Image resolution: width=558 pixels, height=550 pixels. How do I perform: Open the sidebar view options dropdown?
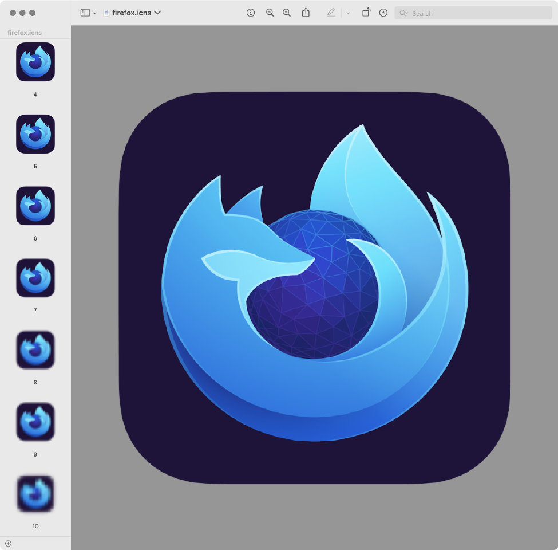[94, 13]
